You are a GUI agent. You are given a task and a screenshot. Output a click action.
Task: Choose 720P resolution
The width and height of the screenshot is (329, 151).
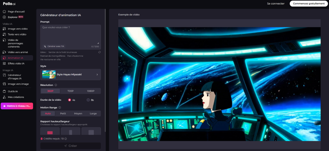pos(70,91)
